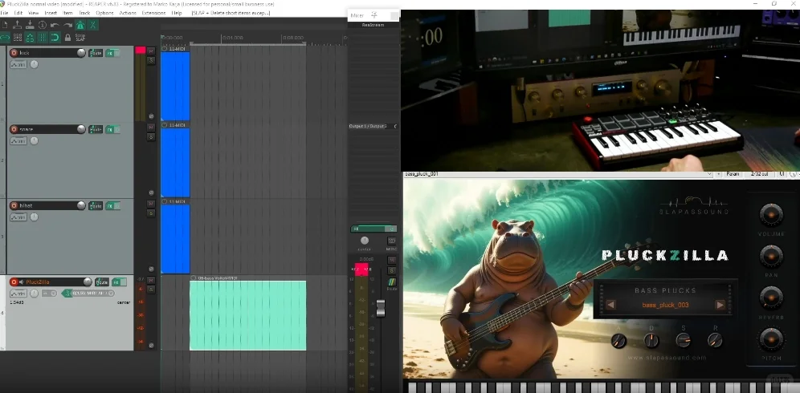Arm the kick track for recording

pyautogui.click(x=14, y=53)
